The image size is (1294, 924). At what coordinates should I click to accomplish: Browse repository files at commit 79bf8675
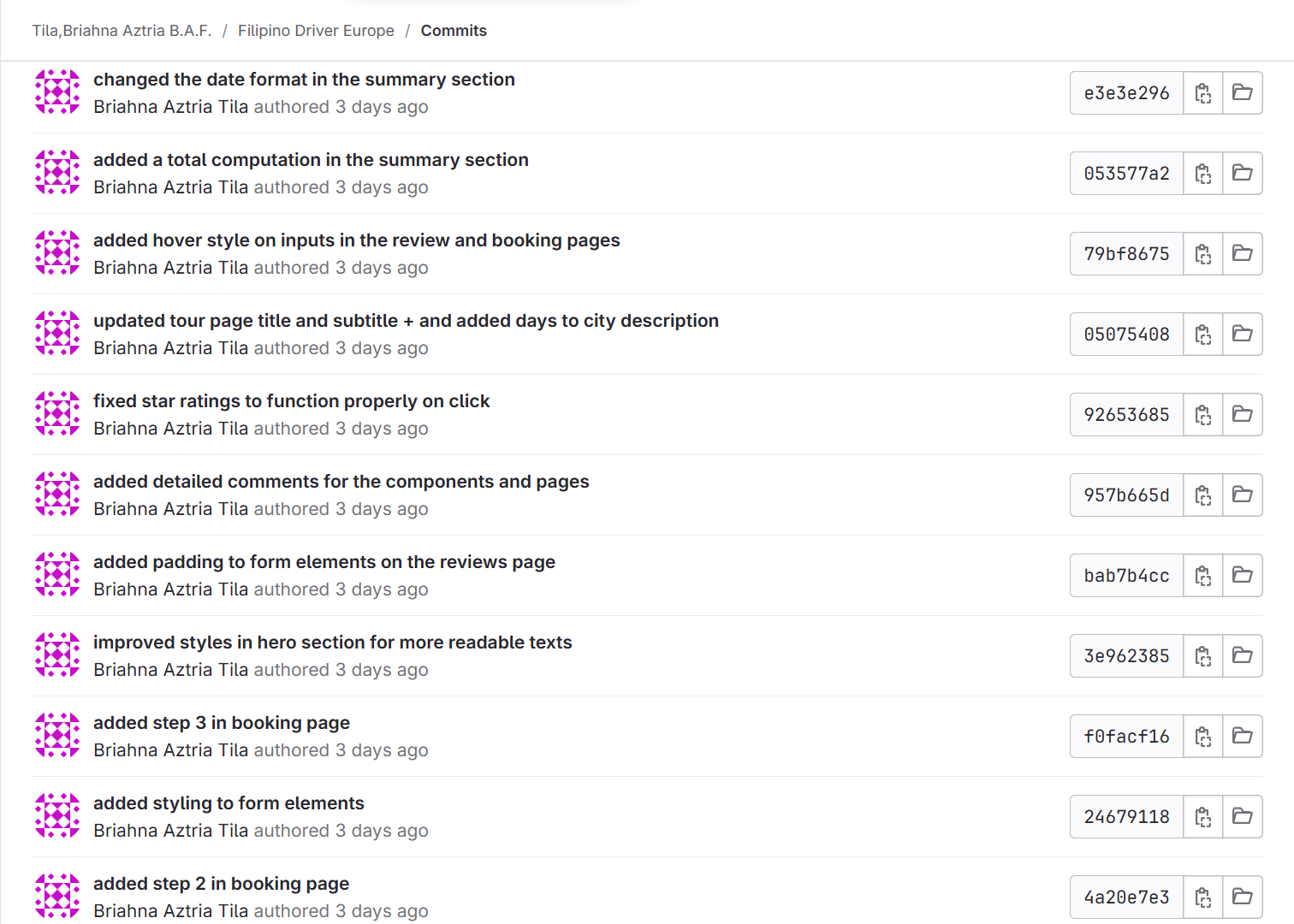(x=1242, y=254)
